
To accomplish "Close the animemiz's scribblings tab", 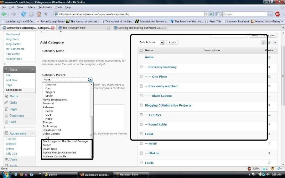I will point(53,28).
